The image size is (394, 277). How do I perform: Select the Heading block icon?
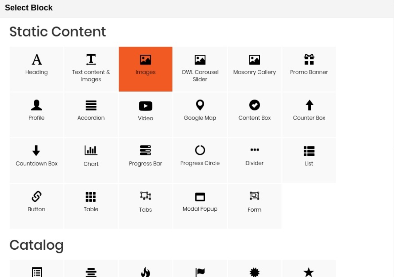pyautogui.click(x=36, y=60)
